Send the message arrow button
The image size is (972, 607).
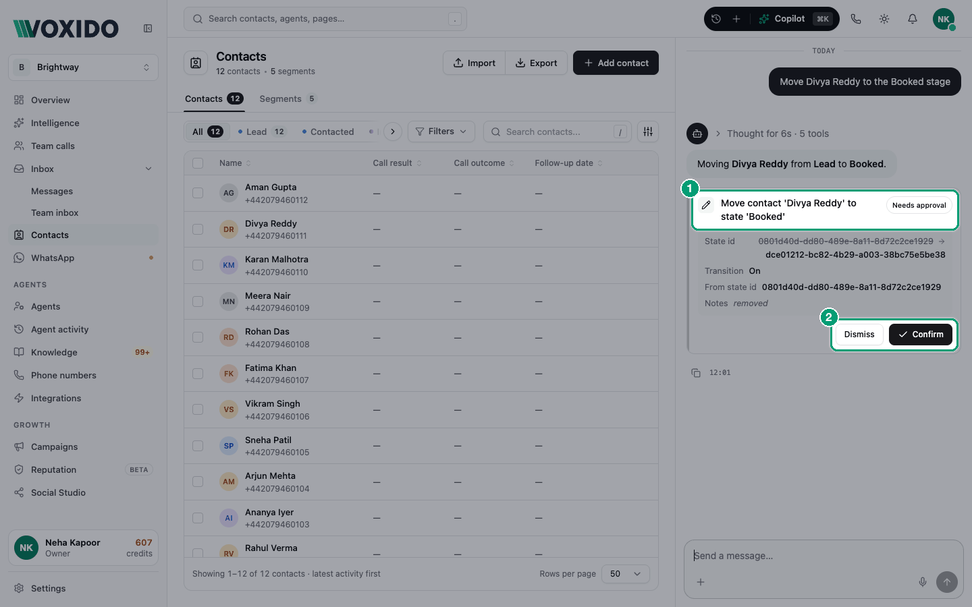[947, 582]
